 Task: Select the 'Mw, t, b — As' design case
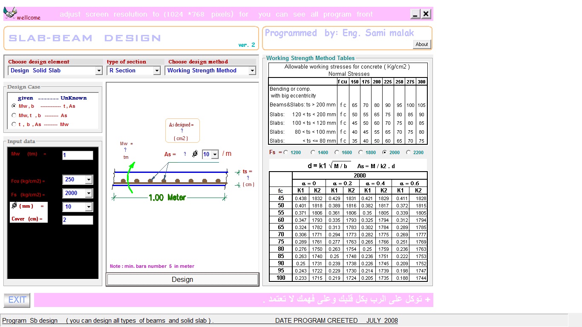point(14,115)
